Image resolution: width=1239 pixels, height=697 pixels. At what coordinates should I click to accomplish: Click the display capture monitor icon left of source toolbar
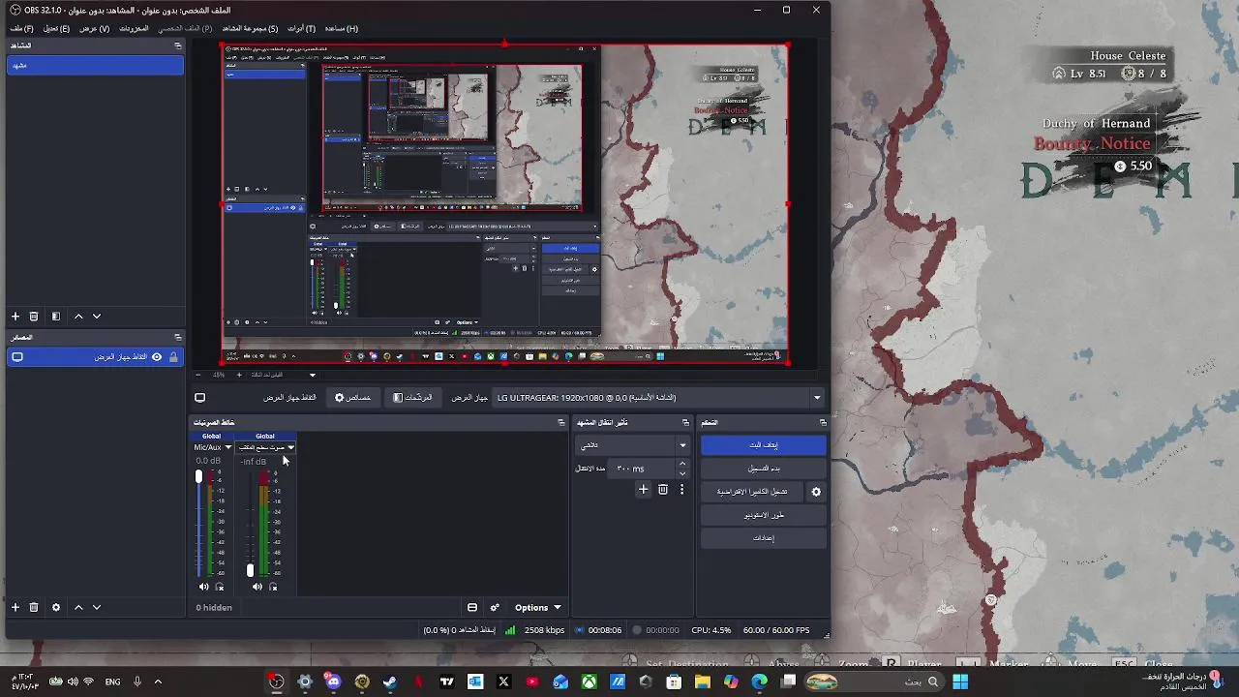pos(200,398)
